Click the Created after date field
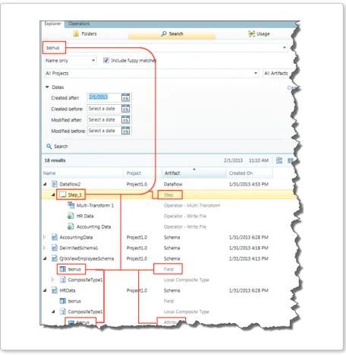This screenshot has width=346, height=355. click(104, 97)
